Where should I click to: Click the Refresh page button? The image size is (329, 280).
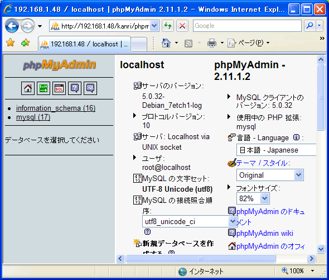tap(168, 26)
